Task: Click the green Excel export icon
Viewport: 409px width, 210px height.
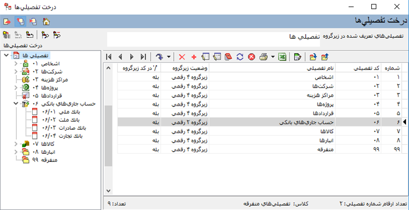Action: click(x=282, y=57)
